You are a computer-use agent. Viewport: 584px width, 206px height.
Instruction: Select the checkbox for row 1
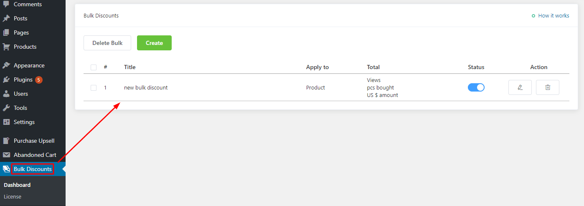94,88
